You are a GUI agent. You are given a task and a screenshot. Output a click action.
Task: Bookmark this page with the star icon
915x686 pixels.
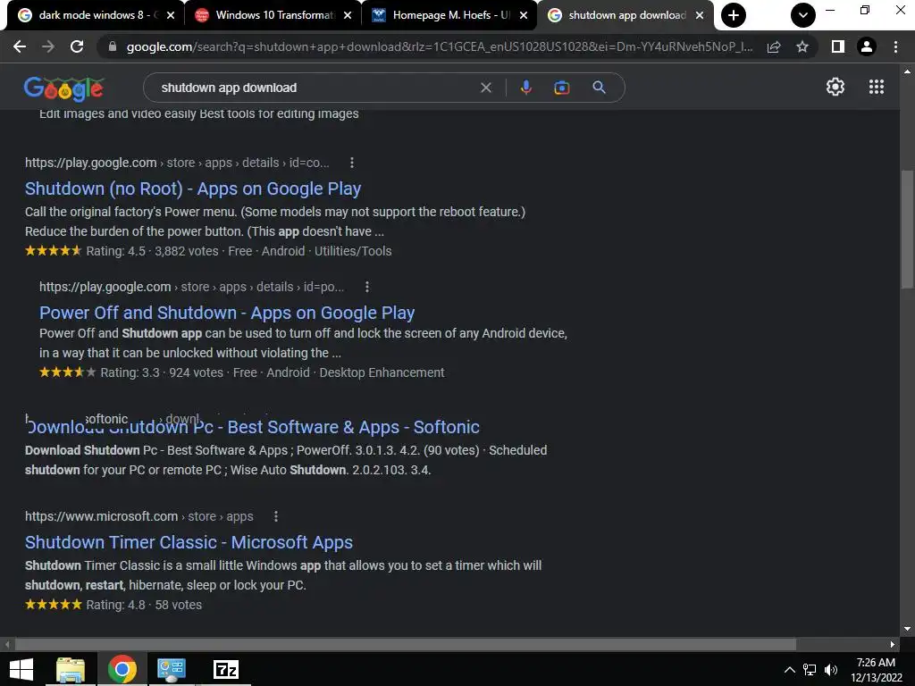802,46
